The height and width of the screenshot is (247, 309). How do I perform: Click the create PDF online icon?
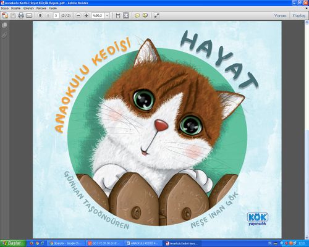tap(5, 15)
